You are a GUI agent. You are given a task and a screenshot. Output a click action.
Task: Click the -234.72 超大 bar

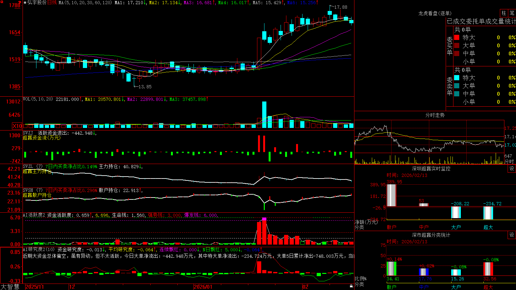[488, 213]
